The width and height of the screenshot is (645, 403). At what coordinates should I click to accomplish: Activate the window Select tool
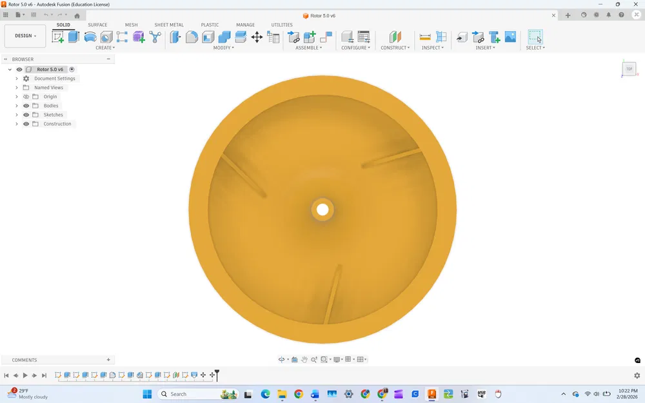[535, 37]
